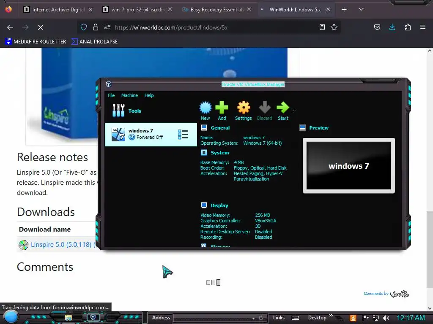
Task: Click the VirtualBox cube title bar icon
Action: point(109,84)
